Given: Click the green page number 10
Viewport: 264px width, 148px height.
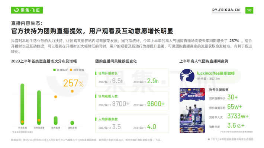Looking at the screenshot, I should coord(249,10).
